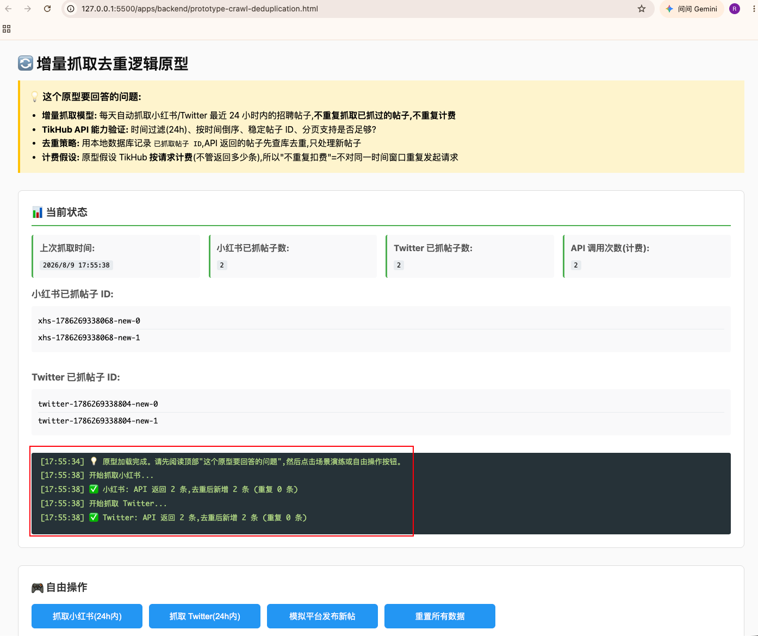
Task: Select the ID xhs-1786269338068-new-0
Action: tap(89, 321)
